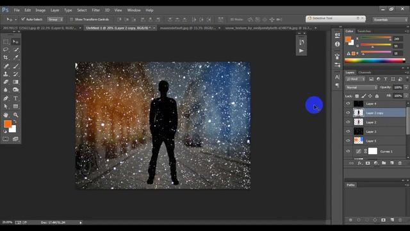Select the Gradient tool

15,81
